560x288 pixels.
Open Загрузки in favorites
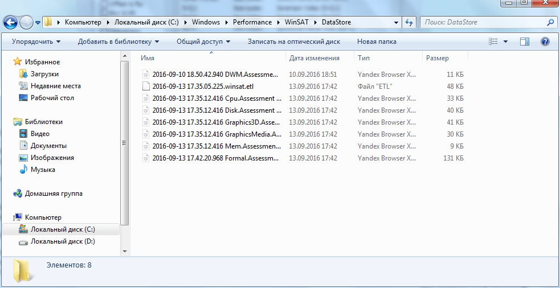[44, 74]
